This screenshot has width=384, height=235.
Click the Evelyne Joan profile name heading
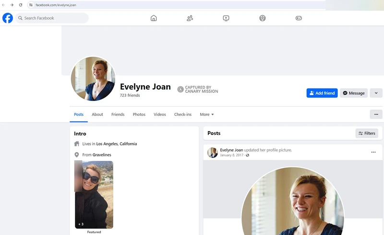(145, 87)
